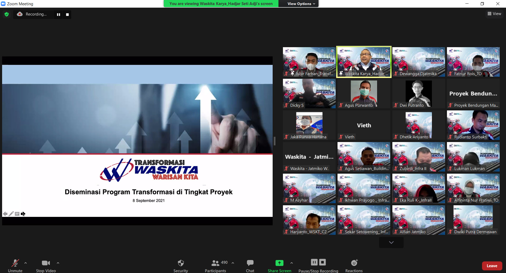Select Isbir Farhan video tile
This screenshot has height=273, width=506.
[309, 62]
